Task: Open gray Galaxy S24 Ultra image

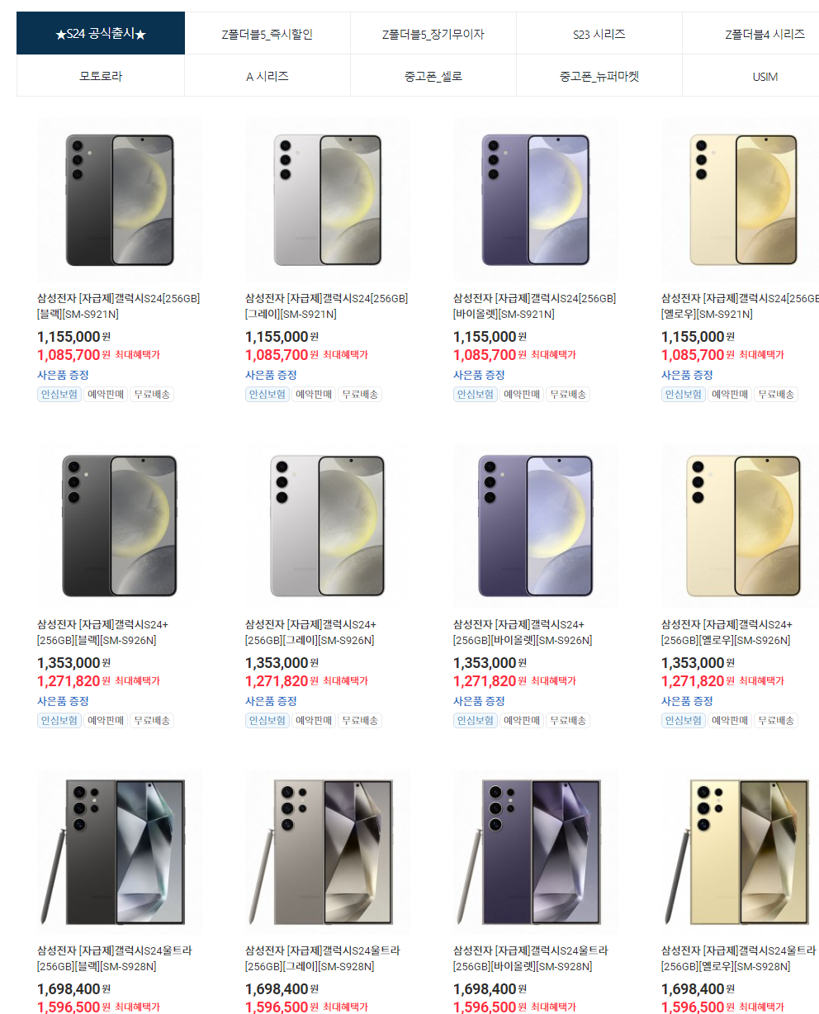Action: click(x=328, y=852)
